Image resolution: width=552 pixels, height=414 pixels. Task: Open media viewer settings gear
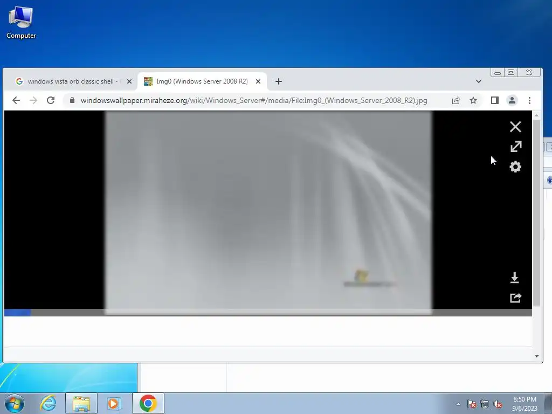(515, 167)
